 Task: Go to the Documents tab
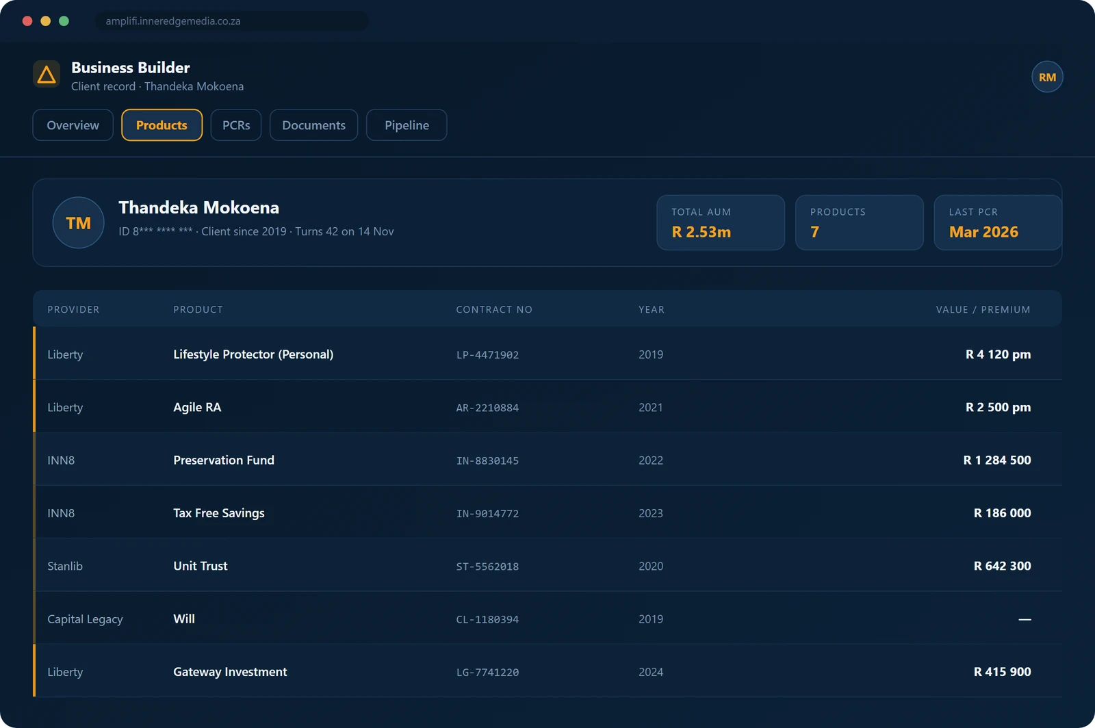pos(313,125)
